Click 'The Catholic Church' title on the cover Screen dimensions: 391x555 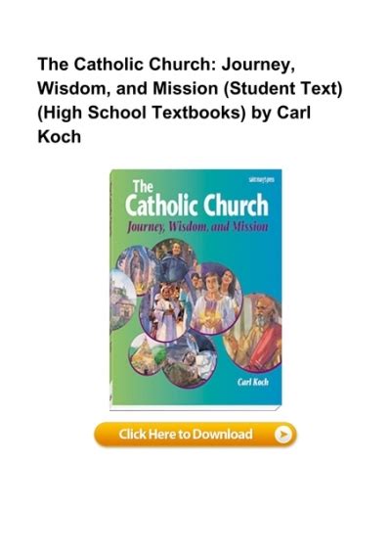196,199
